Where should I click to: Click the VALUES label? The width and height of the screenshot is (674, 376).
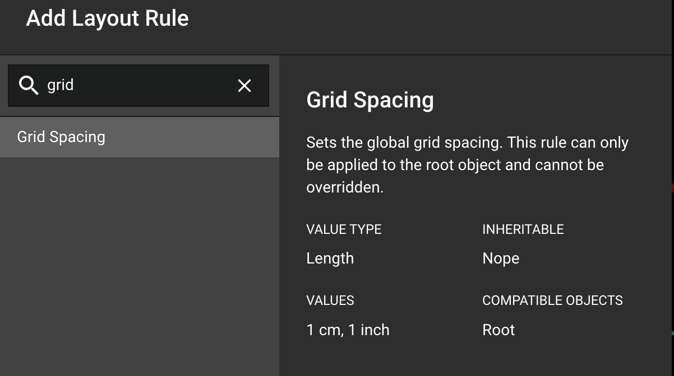pyautogui.click(x=330, y=300)
